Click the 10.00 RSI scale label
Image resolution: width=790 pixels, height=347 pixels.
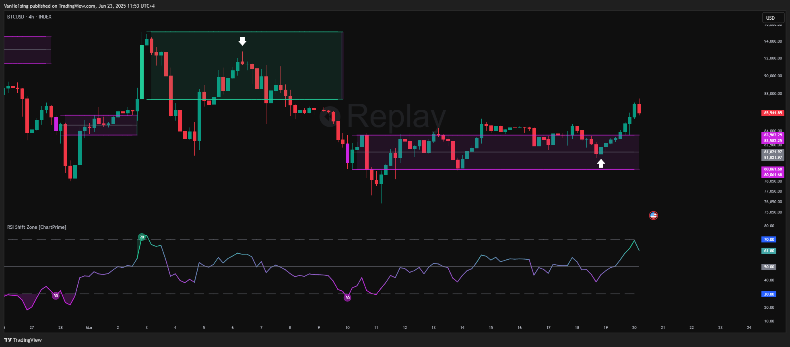point(769,321)
